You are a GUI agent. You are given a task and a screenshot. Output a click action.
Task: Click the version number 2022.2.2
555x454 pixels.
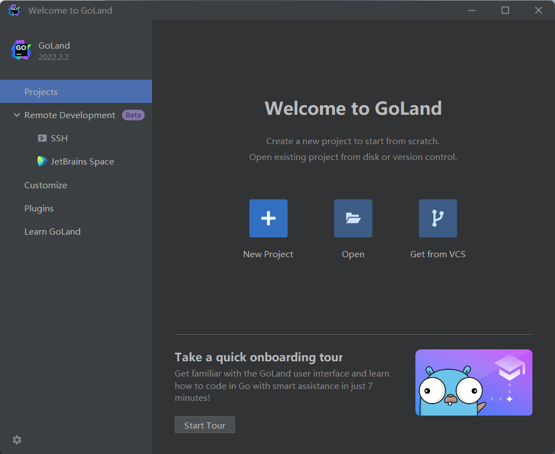click(x=54, y=57)
